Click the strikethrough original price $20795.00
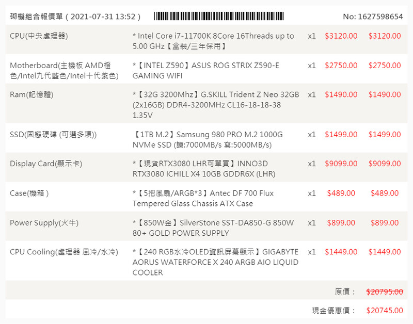The width and height of the screenshot is (413, 324). pyautogui.click(x=385, y=291)
